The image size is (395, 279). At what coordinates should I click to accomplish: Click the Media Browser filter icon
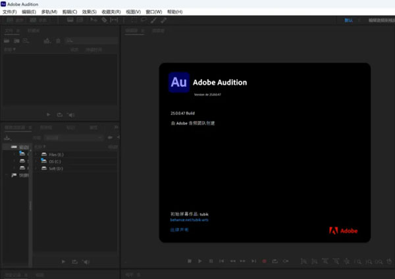click(110, 138)
